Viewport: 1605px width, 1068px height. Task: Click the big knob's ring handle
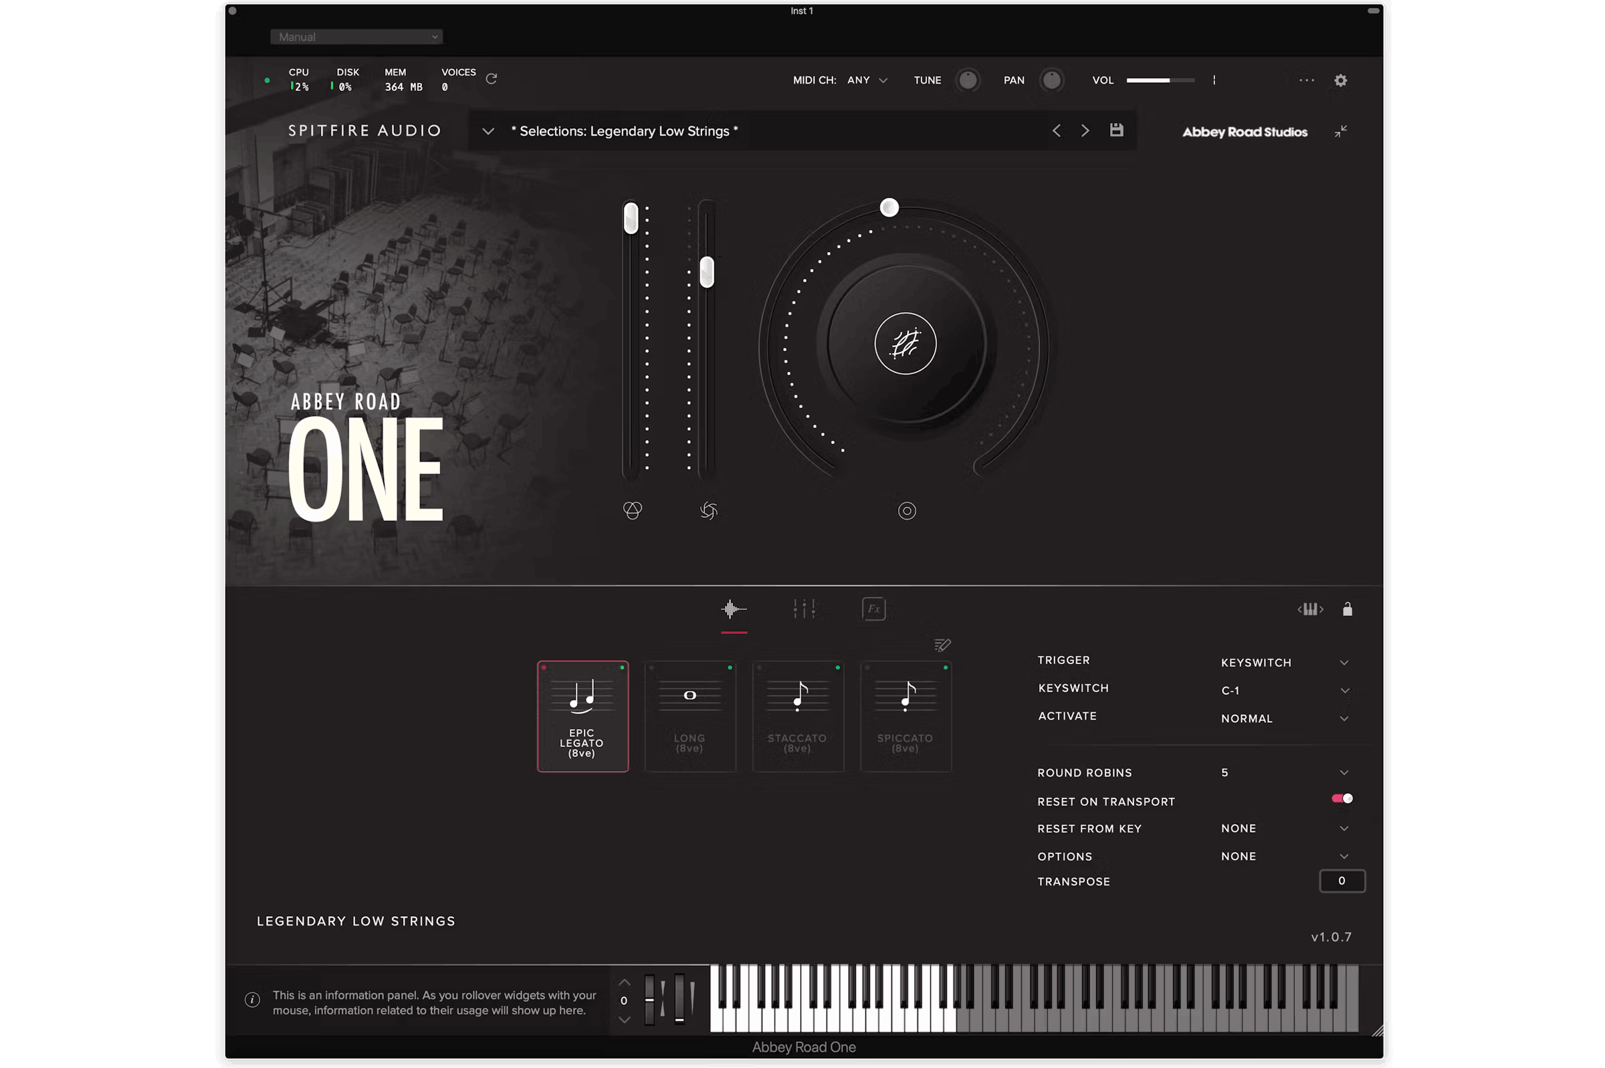pos(889,207)
